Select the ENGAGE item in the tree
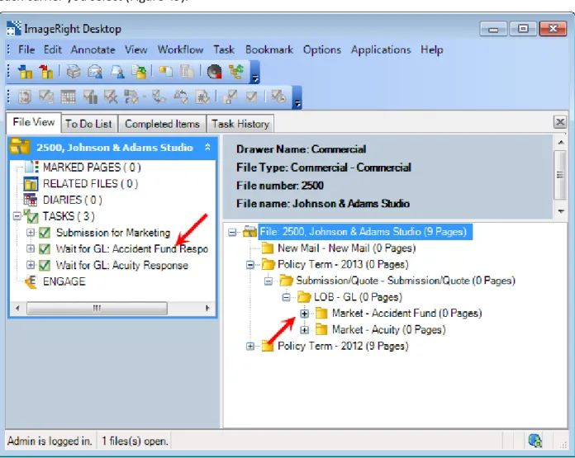Image resolution: width=575 pixels, height=458 pixels. [64, 281]
